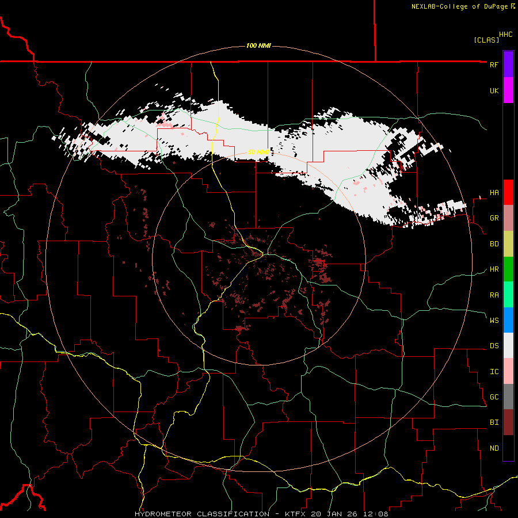Click the 100 NMI range ring label

[x=258, y=45]
